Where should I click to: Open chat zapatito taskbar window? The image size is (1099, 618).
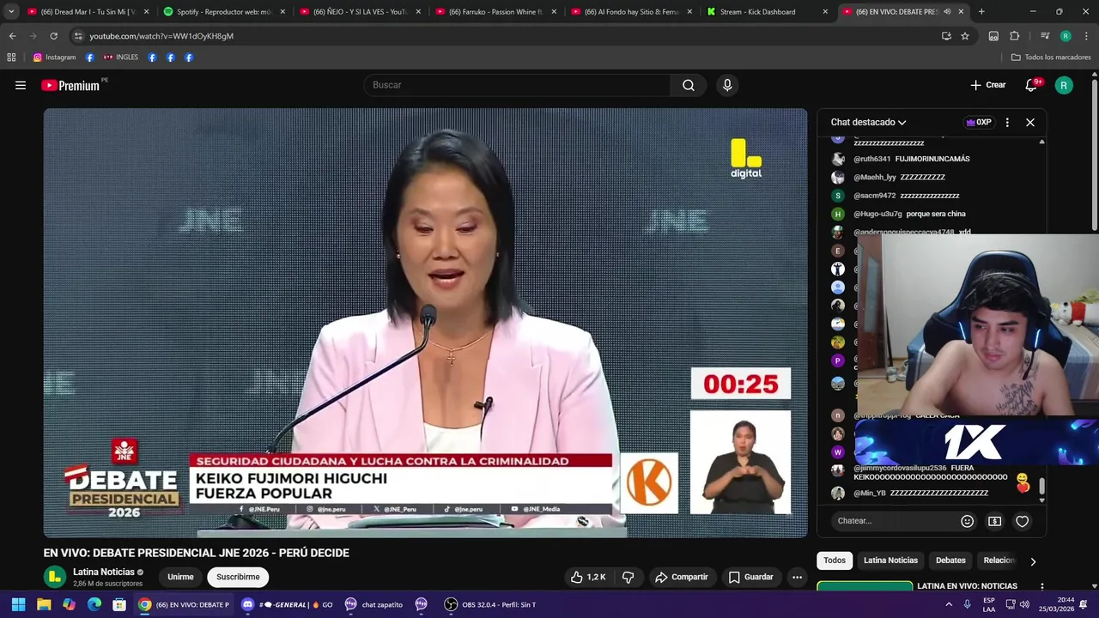point(373,604)
